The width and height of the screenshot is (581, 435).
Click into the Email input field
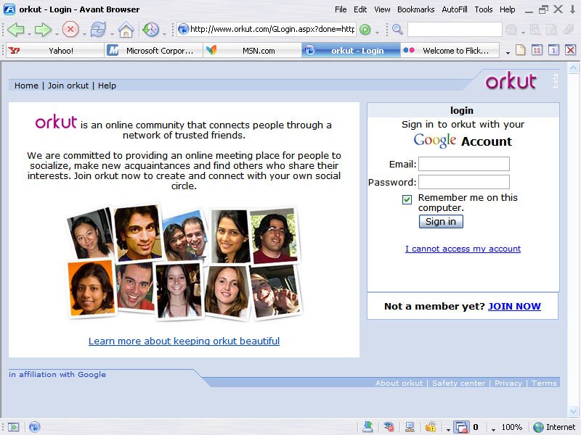(x=464, y=164)
